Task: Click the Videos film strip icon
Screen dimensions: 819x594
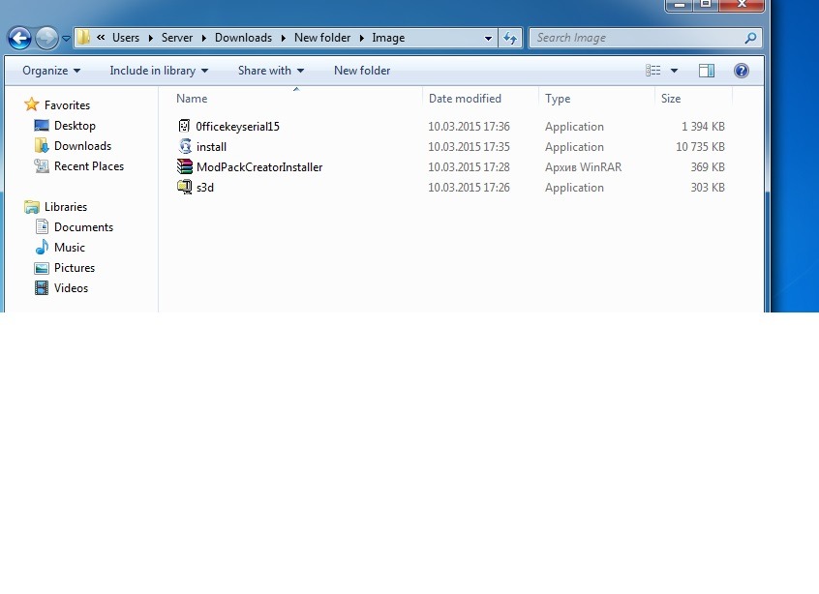Action: pyautogui.click(x=42, y=288)
